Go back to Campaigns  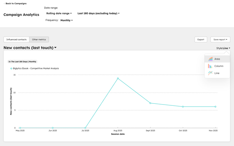point(15,3)
